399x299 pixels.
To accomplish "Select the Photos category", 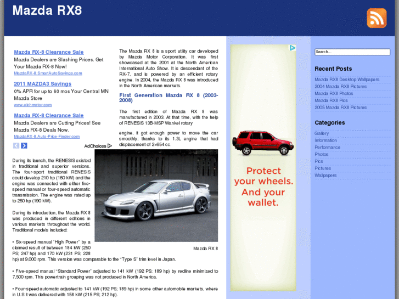I will [x=322, y=155].
